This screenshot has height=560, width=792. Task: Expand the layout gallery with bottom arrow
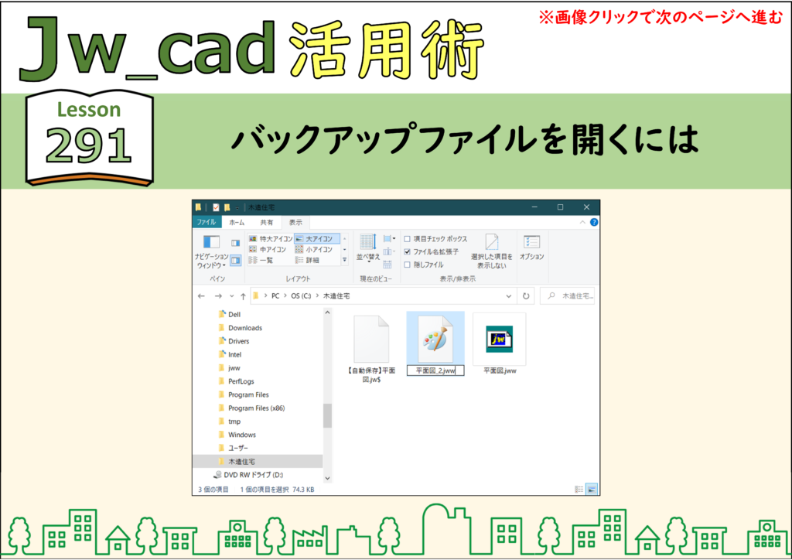point(344,260)
